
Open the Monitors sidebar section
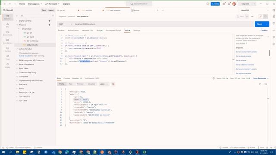pos(8,49)
